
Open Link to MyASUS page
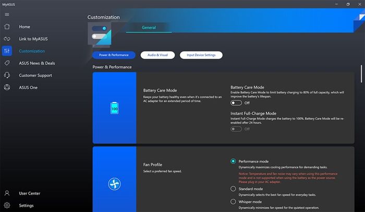33,39
